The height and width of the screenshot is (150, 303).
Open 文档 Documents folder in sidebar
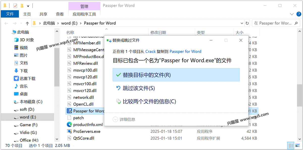(x=24, y=63)
